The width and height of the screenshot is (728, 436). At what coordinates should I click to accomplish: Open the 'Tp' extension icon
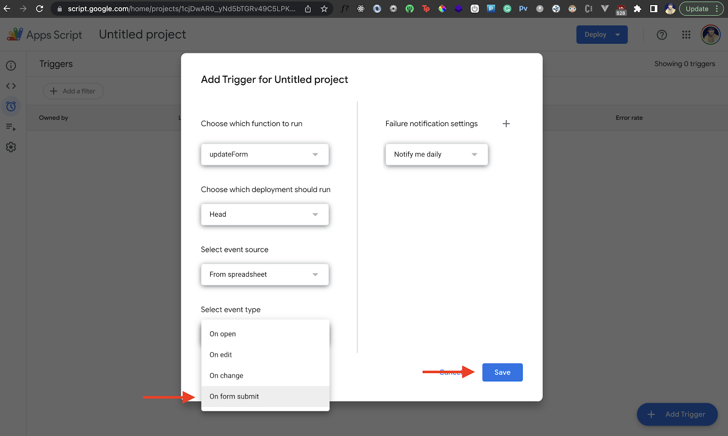[426, 9]
